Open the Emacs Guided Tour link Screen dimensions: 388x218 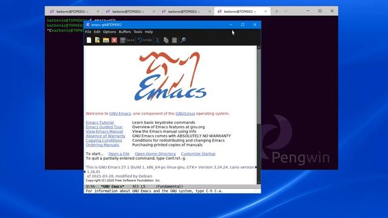tap(104, 127)
